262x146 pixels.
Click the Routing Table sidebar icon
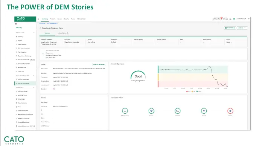[17, 67]
